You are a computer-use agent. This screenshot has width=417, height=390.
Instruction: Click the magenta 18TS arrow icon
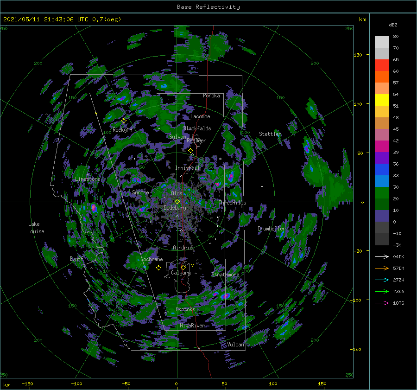coord(382,303)
